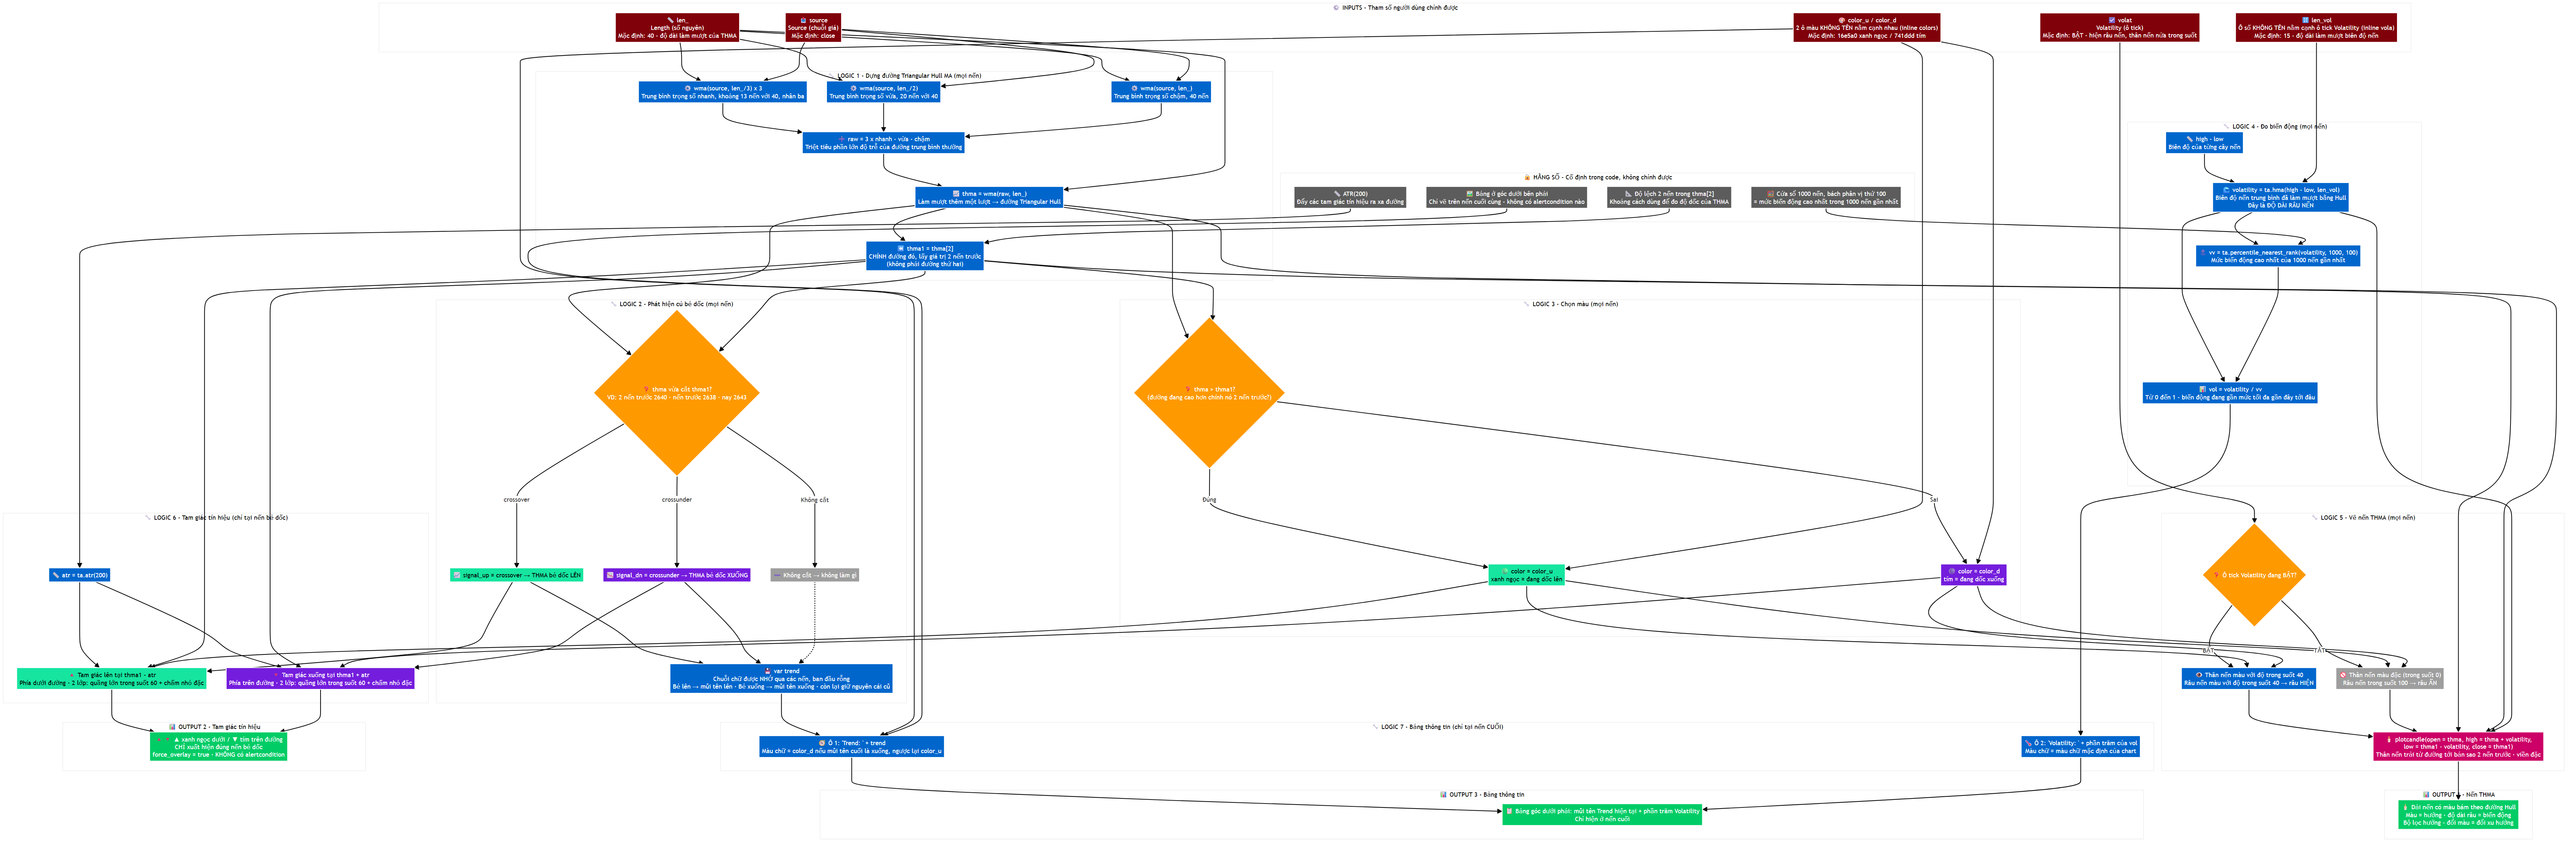Select the vol = volatility / vv node

pos(2230,393)
